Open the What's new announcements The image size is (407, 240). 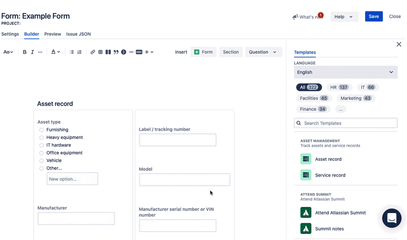click(x=308, y=17)
